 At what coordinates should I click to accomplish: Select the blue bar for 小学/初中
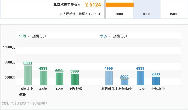point(124,82)
